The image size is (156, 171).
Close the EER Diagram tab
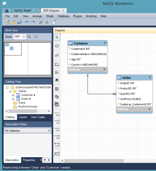tap(63, 10)
